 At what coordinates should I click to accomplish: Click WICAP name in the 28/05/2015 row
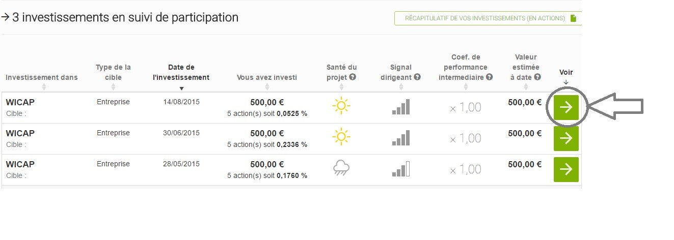[x=20, y=164]
